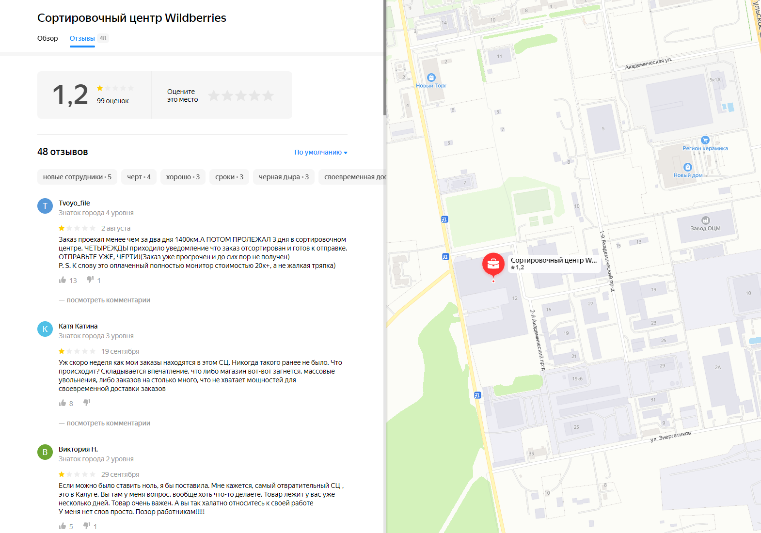Filter reviews by черт tag

click(139, 177)
